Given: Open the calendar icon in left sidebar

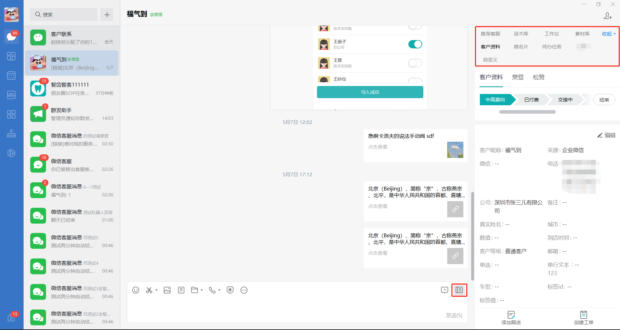Looking at the screenshot, I should [x=11, y=76].
